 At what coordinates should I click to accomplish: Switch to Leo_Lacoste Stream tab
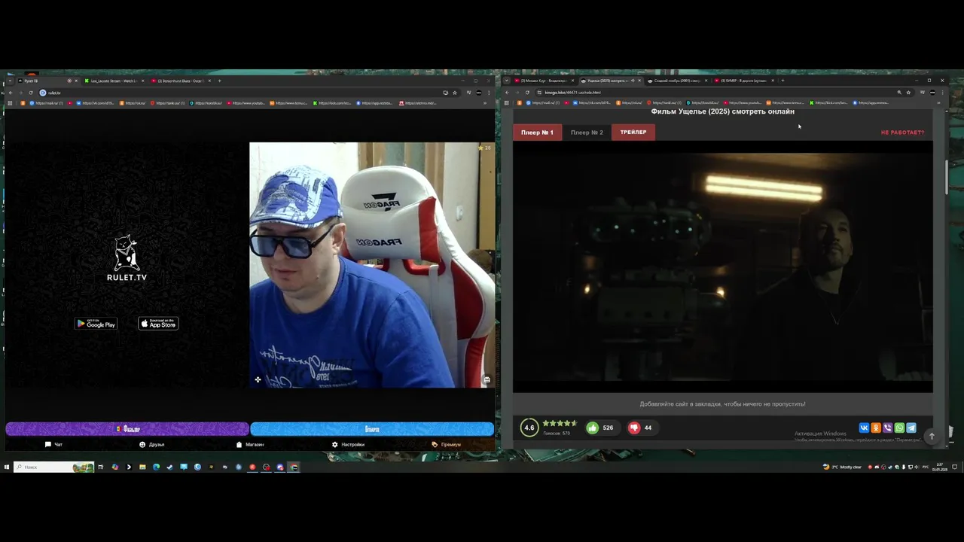(x=113, y=81)
